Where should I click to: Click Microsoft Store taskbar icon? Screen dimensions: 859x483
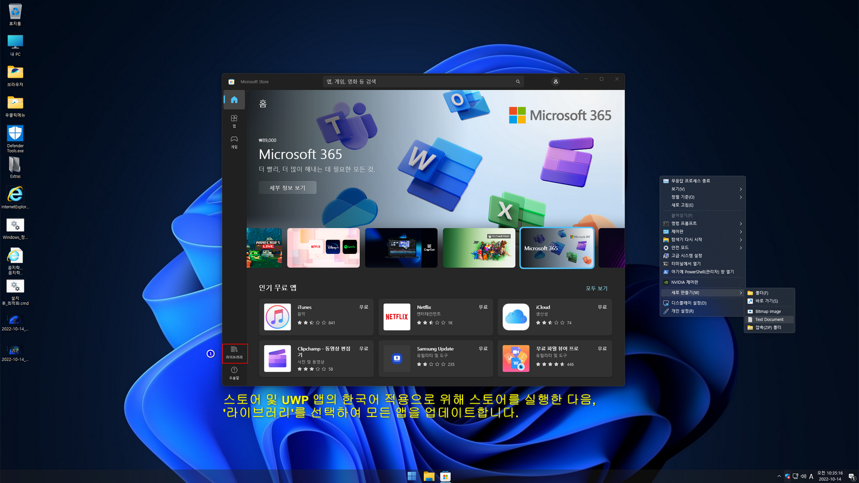click(446, 476)
